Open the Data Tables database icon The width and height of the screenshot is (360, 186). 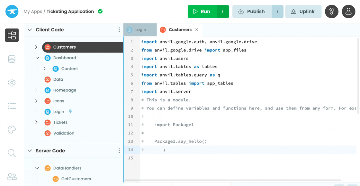pos(12,59)
